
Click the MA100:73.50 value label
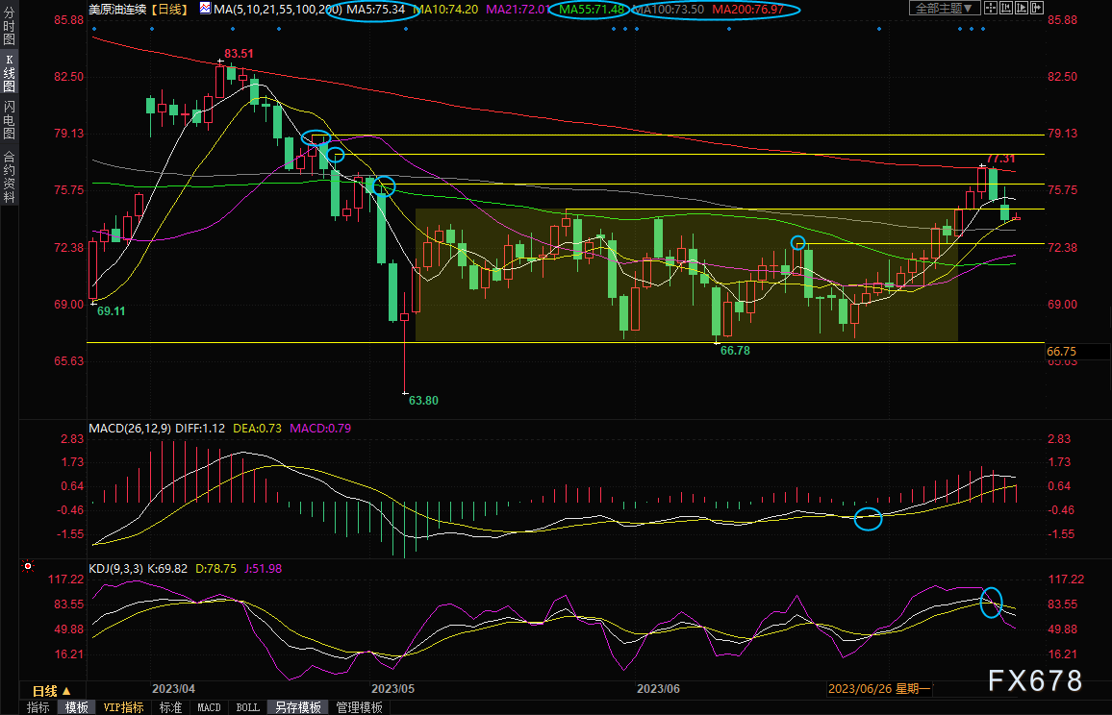tap(668, 10)
